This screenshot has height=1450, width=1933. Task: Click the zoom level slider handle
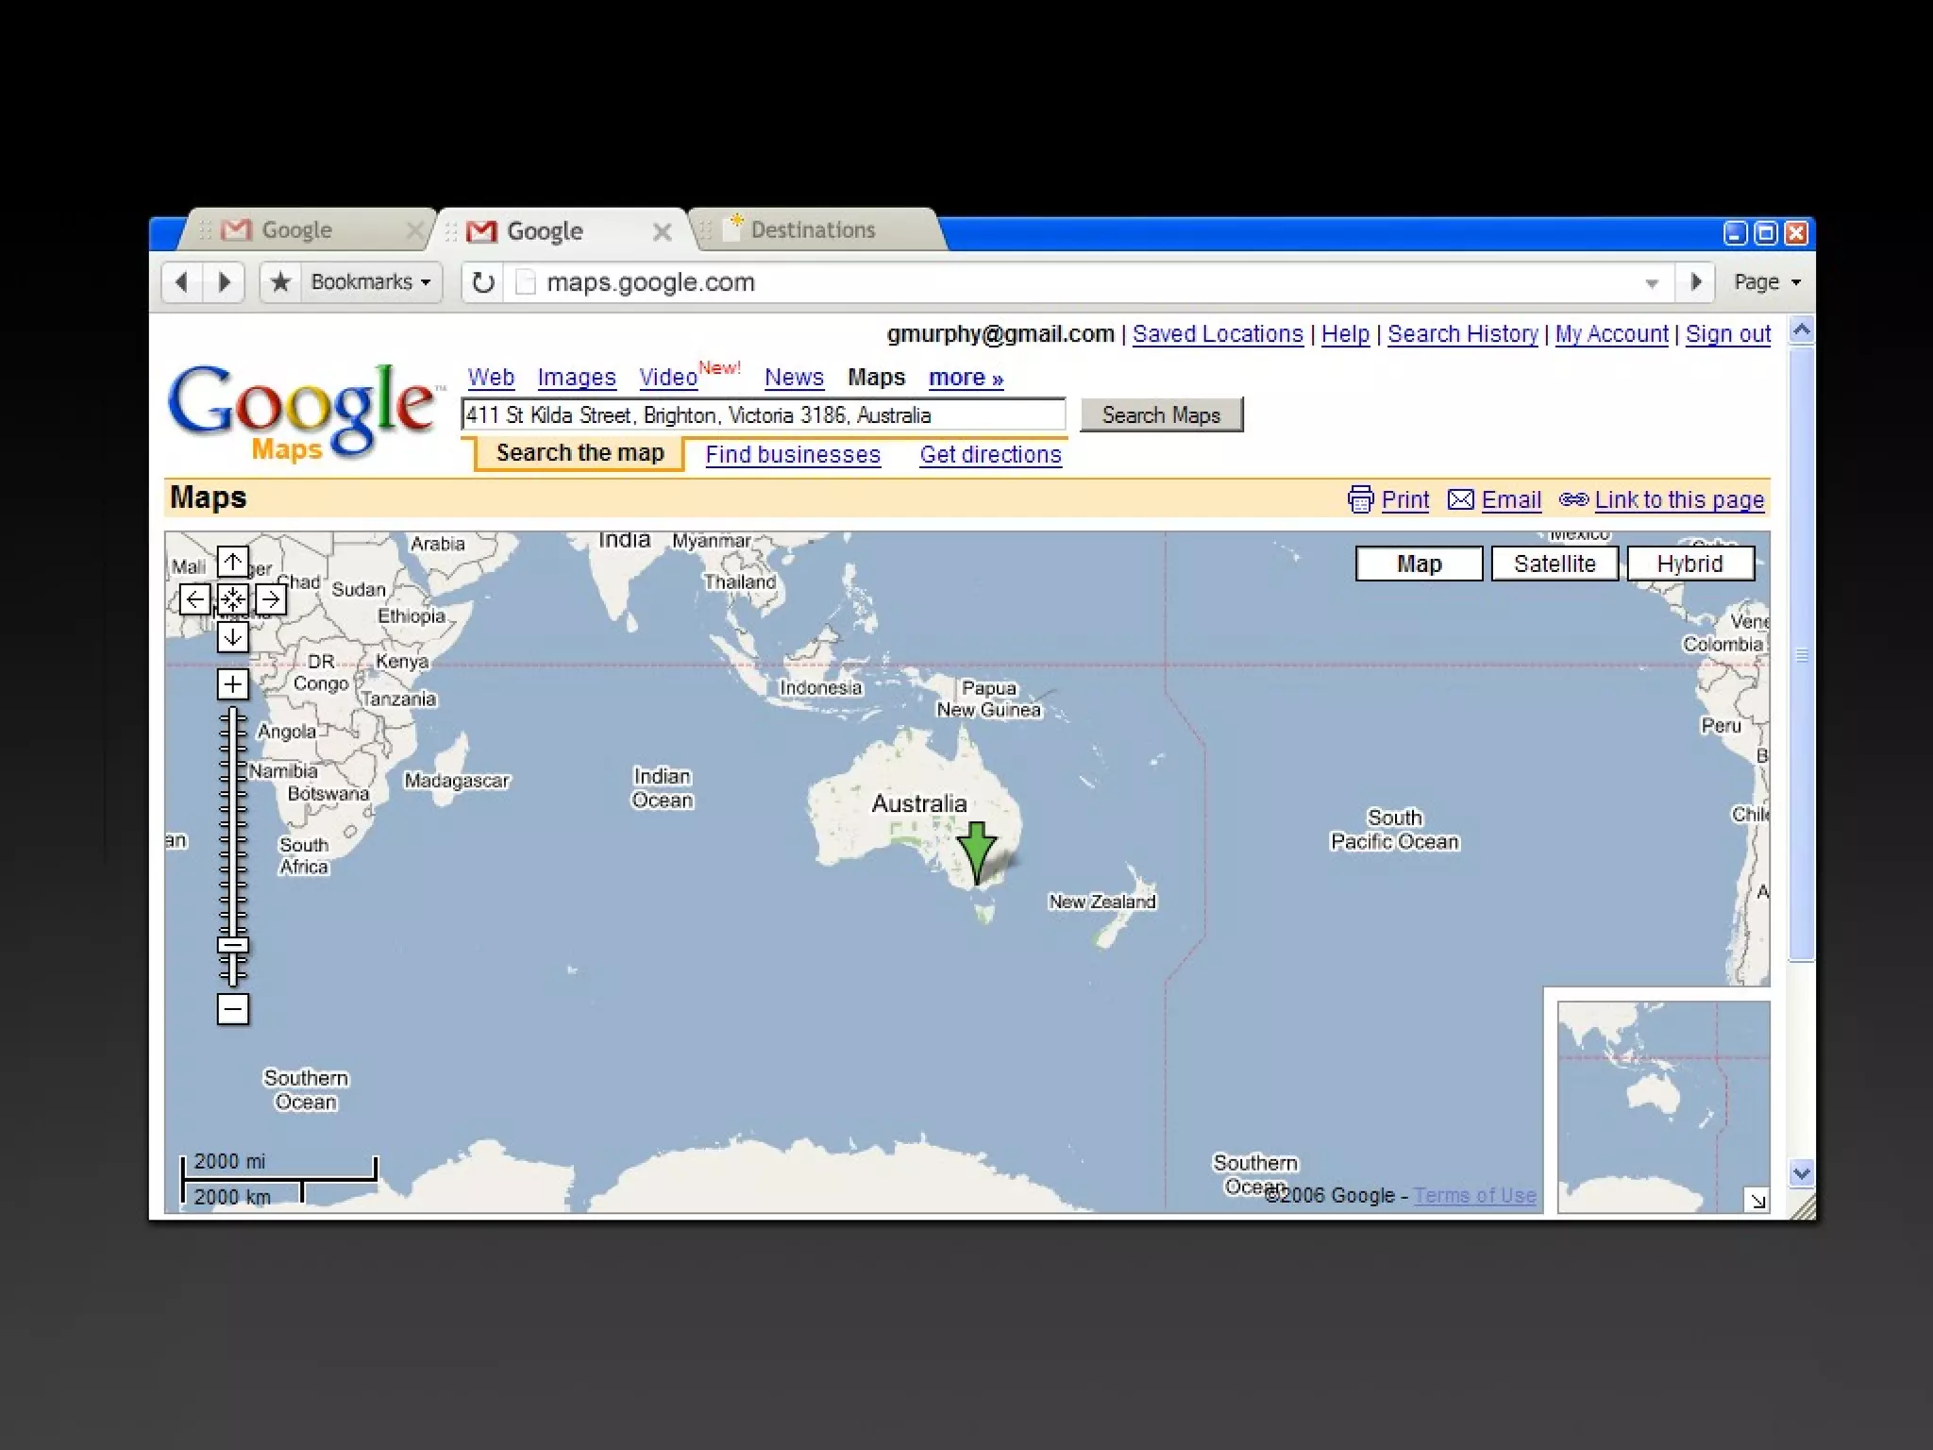click(233, 945)
